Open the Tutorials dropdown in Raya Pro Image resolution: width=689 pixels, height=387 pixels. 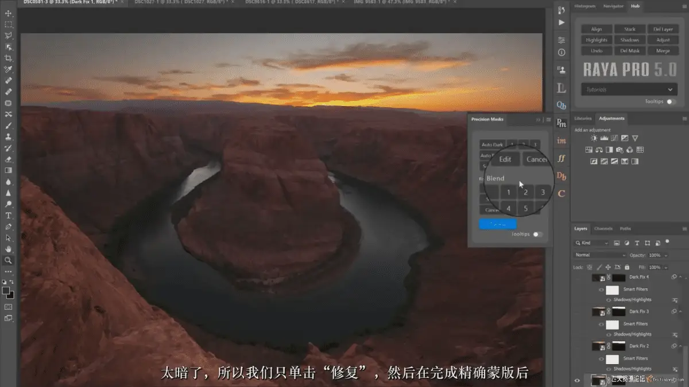click(x=629, y=89)
